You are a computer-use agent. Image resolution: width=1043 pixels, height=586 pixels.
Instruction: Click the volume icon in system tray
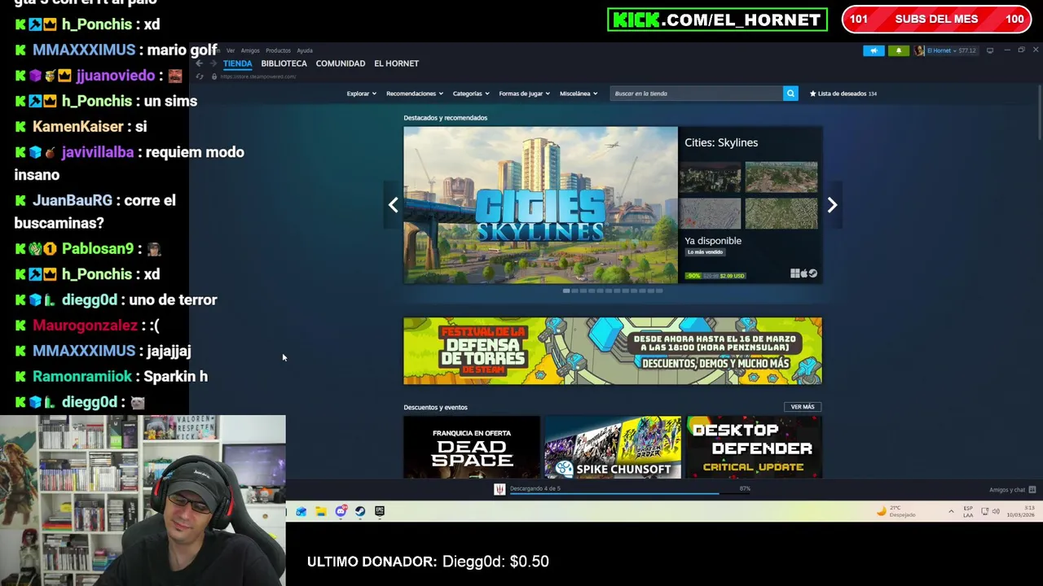click(x=996, y=512)
